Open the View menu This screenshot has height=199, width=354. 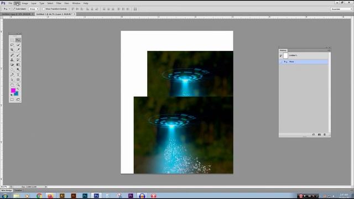[66, 3]
